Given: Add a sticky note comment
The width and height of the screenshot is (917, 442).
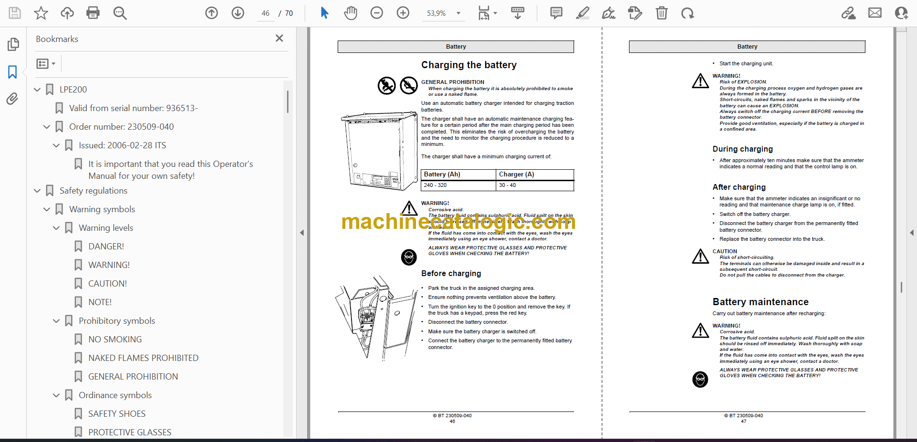Looking at the screenshot, I should pos(556,13).
